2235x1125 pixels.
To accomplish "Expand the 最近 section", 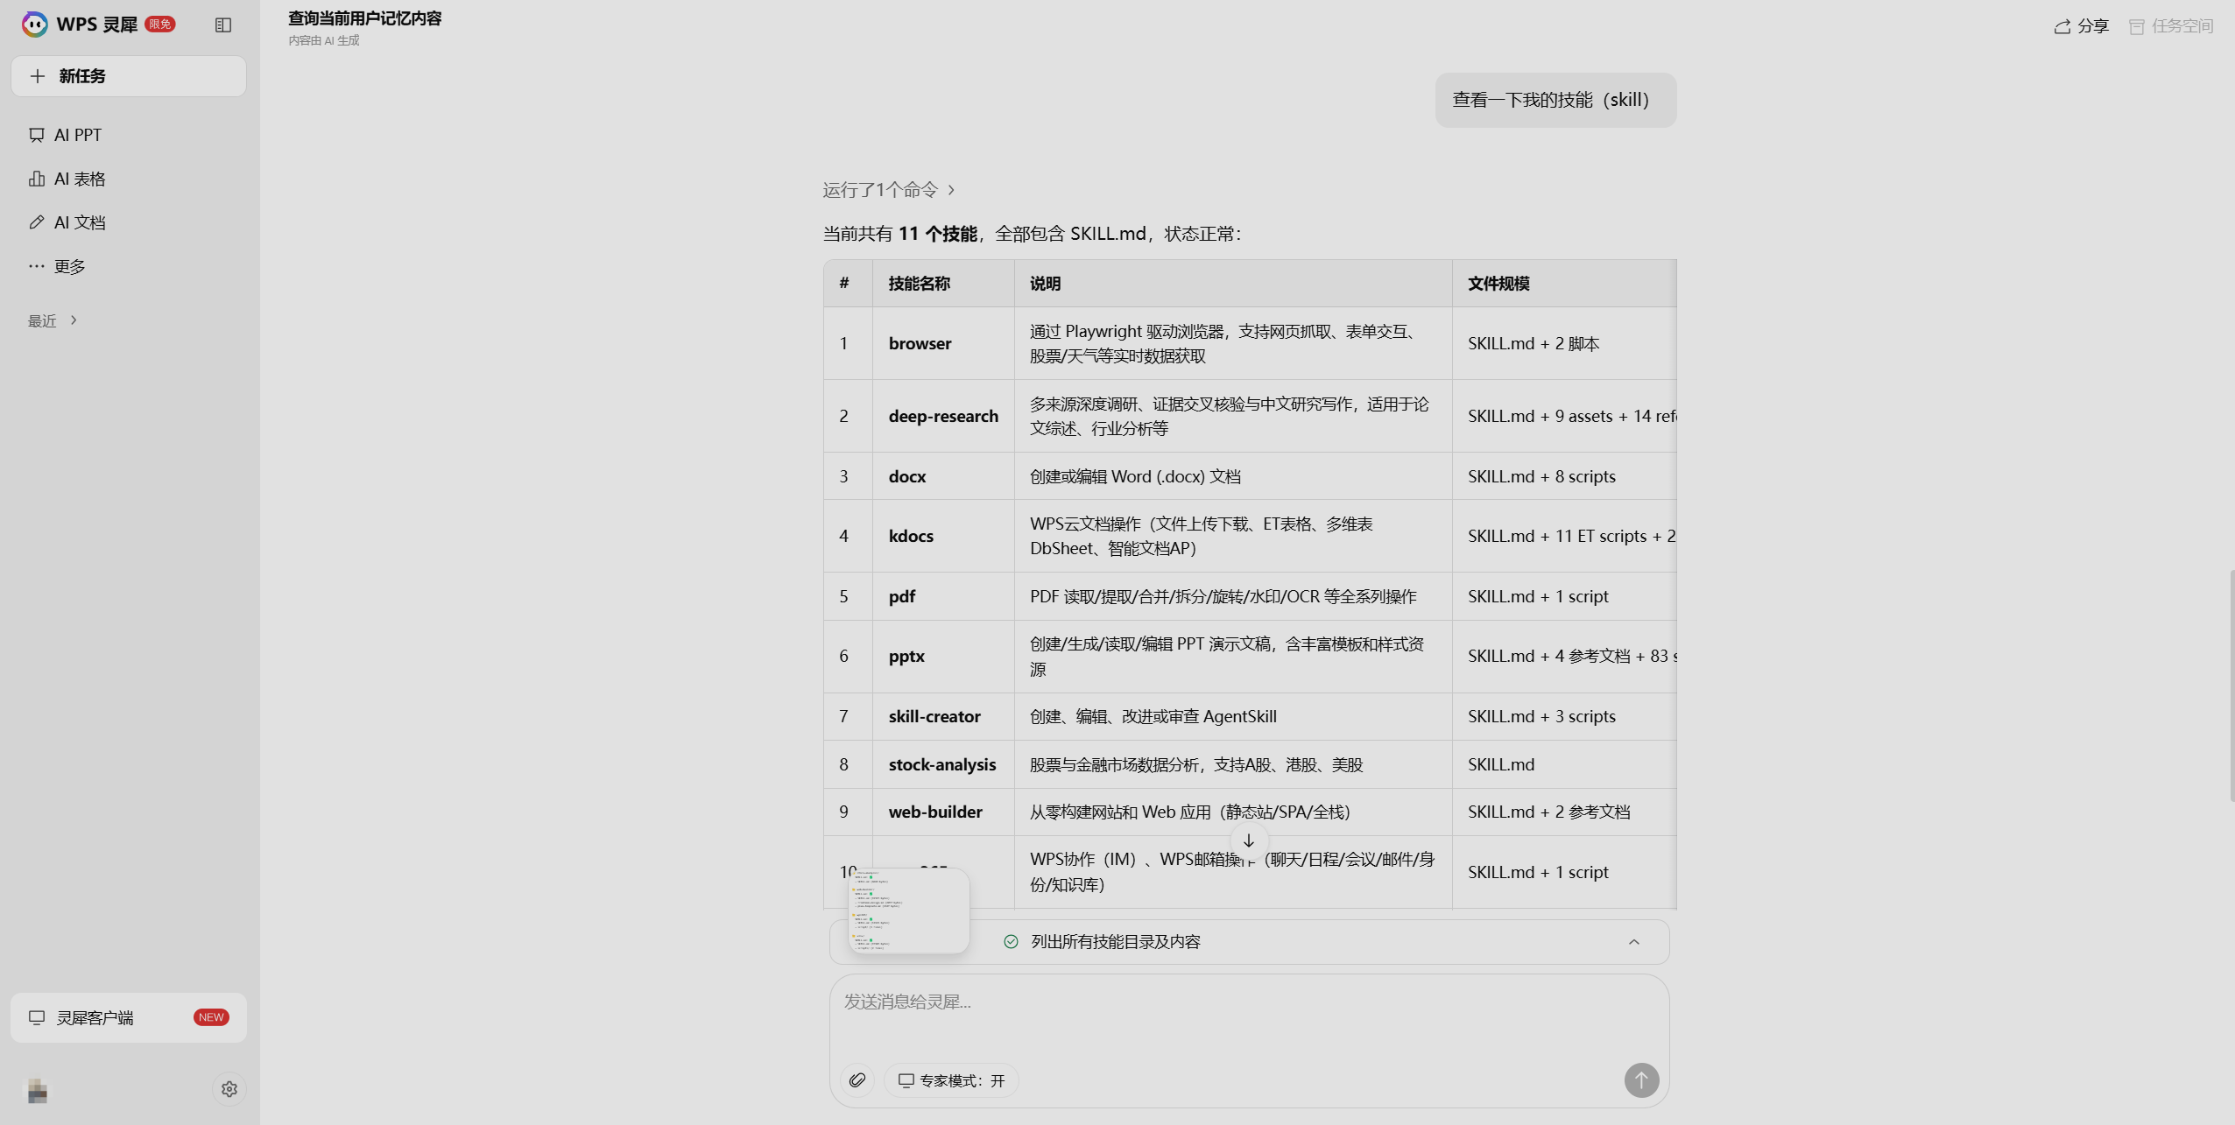I will 53,320.
